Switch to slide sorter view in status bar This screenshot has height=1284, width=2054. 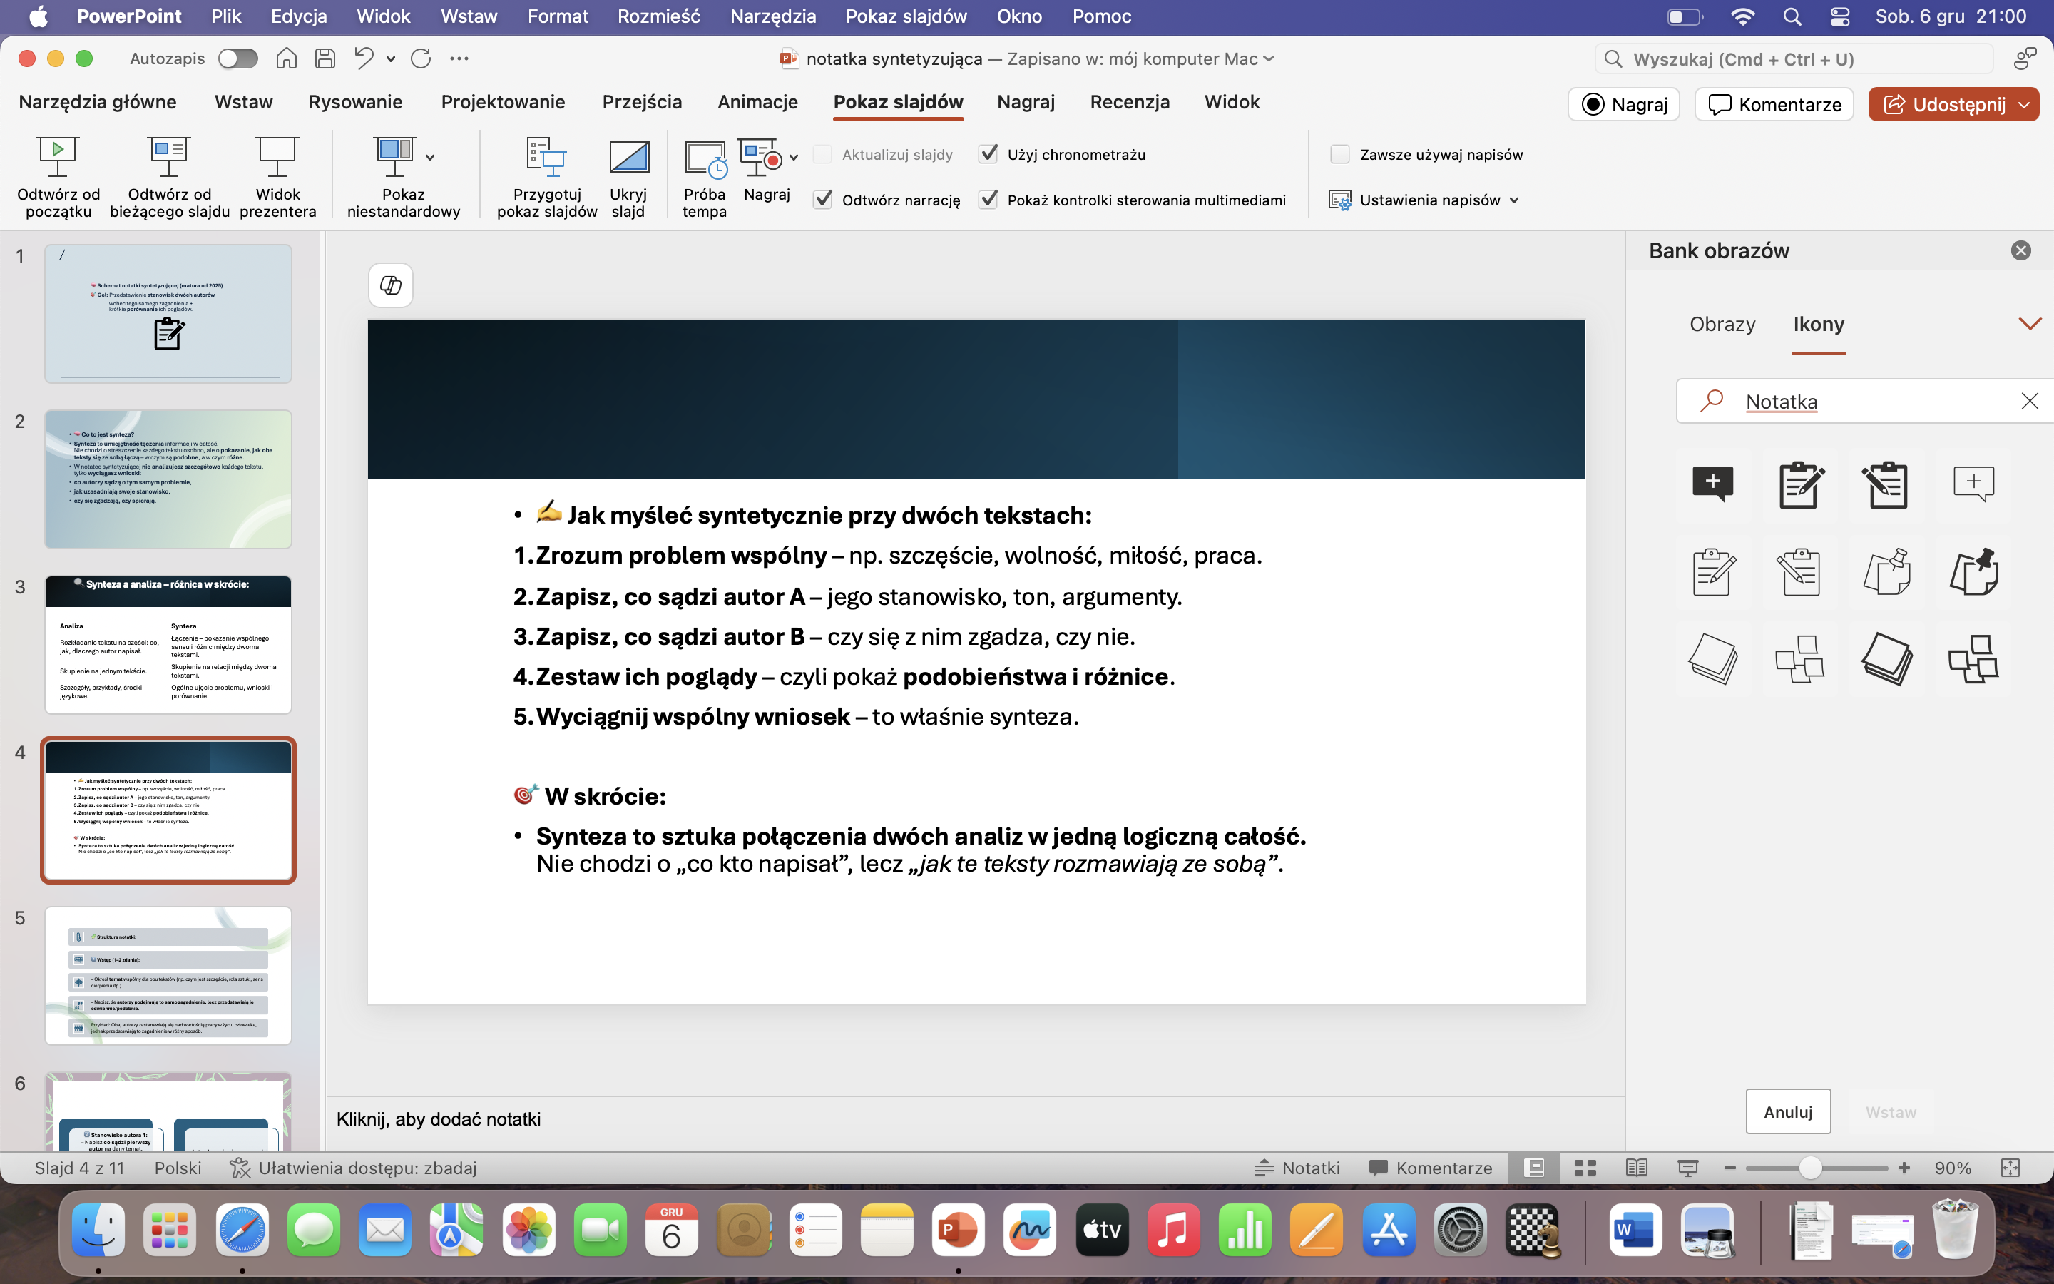tap(1585, 1168)
